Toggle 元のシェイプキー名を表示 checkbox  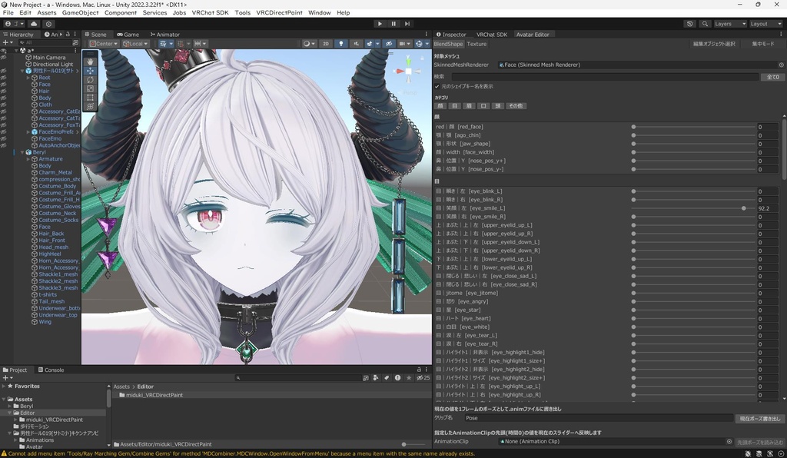tap(437, 86)
